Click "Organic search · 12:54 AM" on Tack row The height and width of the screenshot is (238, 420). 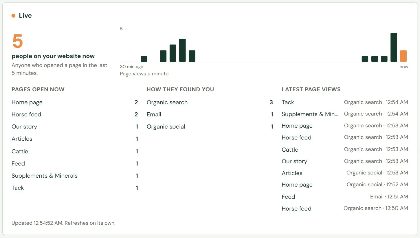(x=376, y=102)
